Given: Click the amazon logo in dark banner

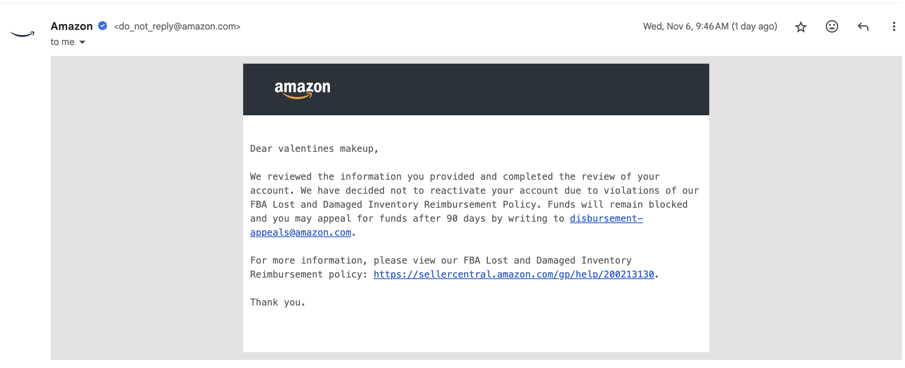Looking at the screenshot, I should tap(303, 89).
